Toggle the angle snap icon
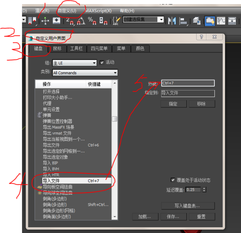 81,21
